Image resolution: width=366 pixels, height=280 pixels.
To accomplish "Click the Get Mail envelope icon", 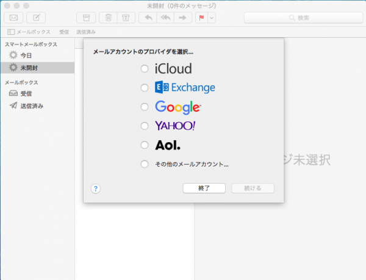I will pos(13,18).
